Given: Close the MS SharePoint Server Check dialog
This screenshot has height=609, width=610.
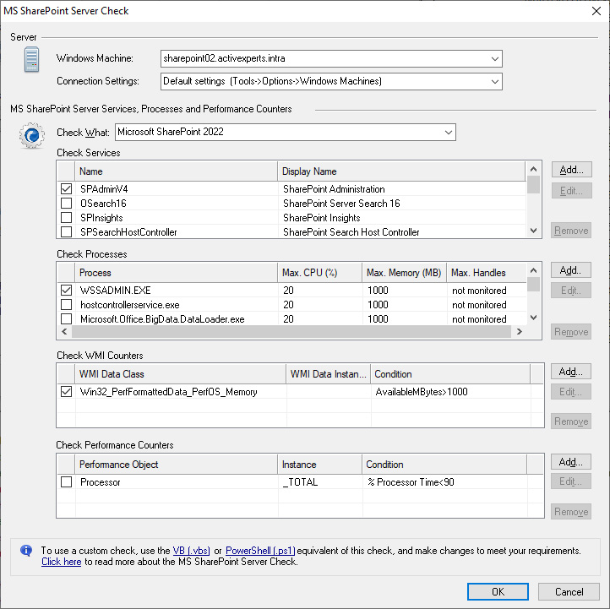Looking at the screenshot, I should (x=596, y=11).
